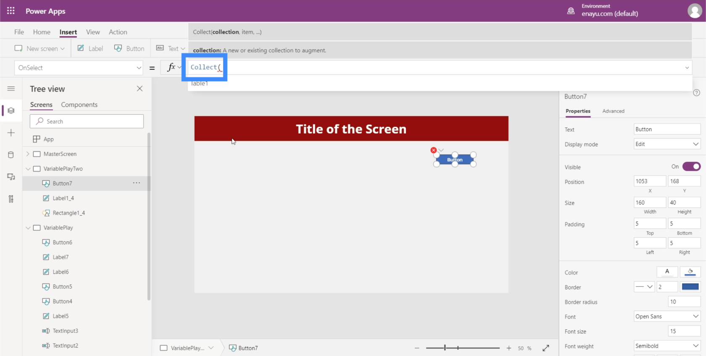Switch to the Screens tab
706x356 pixels.
click(x=41, y=105)
